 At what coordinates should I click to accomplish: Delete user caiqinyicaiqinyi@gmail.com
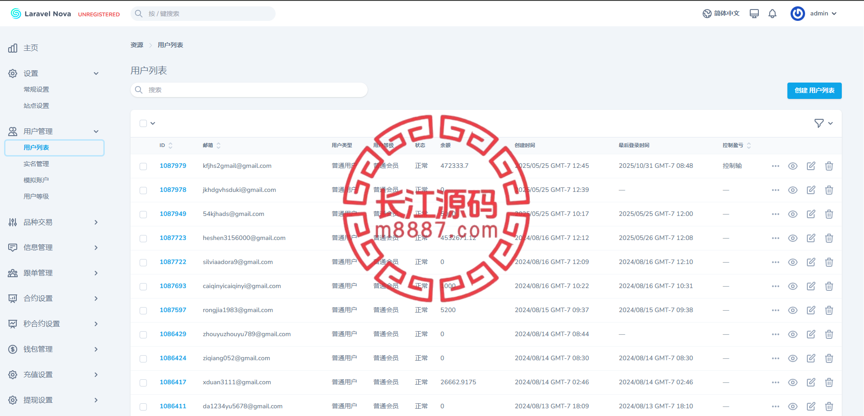click(x=829, y=286)
